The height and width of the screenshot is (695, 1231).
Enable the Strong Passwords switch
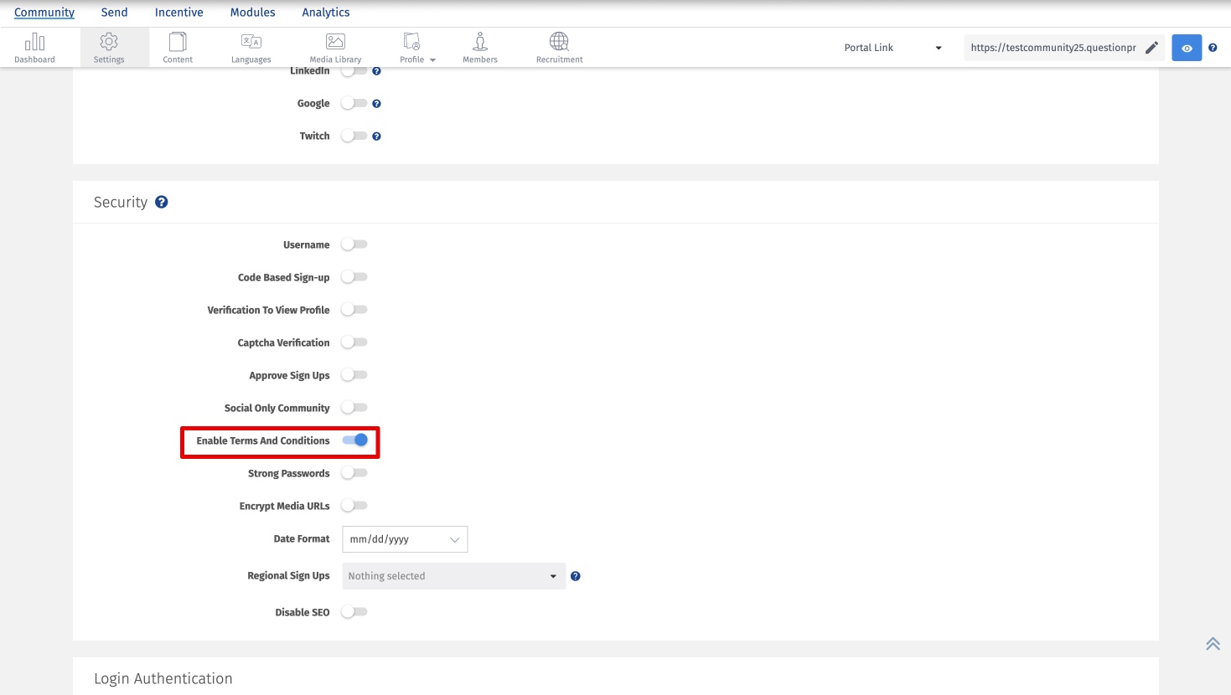point(354,473)
